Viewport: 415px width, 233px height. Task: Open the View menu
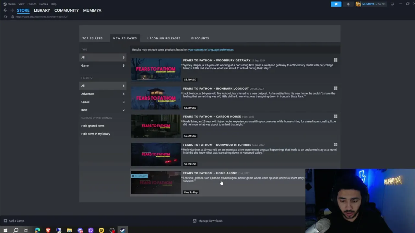coord(21,4)
